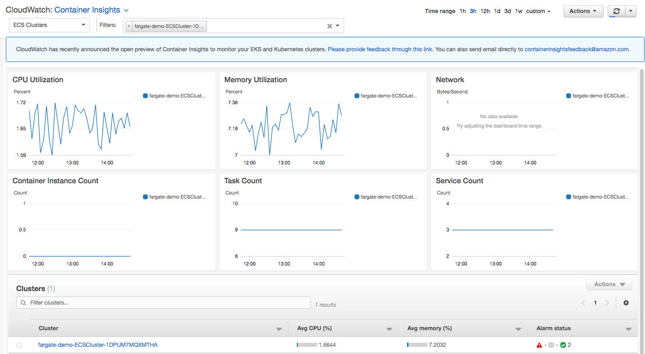Click the Service Count legend swatch
Image resolution: width=645 pixels, height=354 pixels.
(x=569, y=197)
